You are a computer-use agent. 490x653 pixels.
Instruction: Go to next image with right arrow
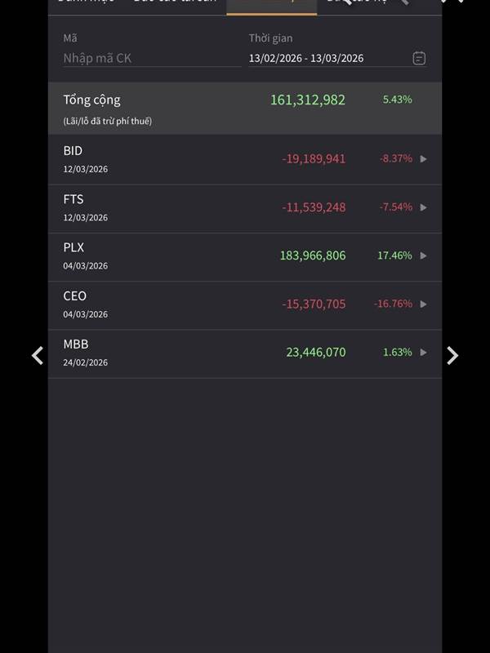click(x=452, y=355)
